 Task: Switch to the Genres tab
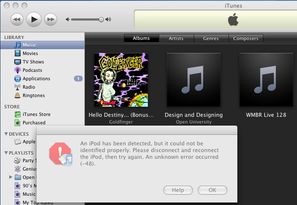coord(211,38)
